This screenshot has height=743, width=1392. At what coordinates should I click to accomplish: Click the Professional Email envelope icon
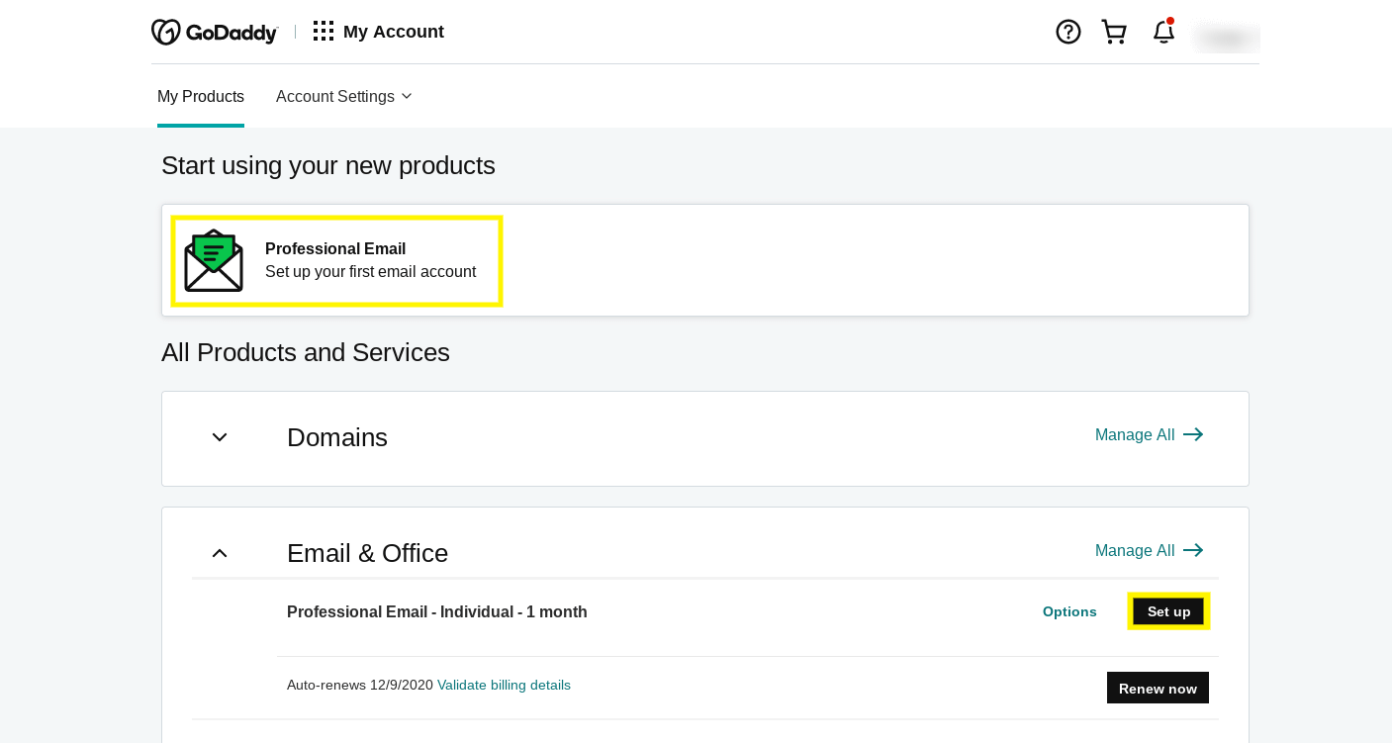(x=214, y=260)
